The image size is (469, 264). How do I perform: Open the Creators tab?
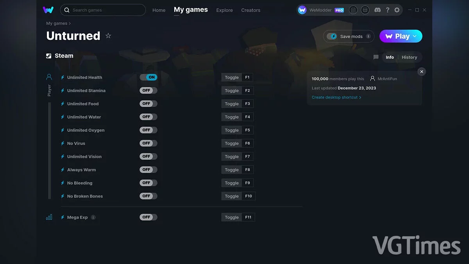click(x=251, y=10)
